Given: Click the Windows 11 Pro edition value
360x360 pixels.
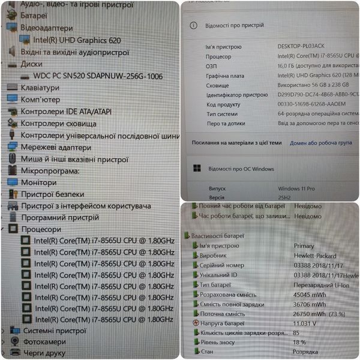Looking at the screenshot, I should pos(296,188).
